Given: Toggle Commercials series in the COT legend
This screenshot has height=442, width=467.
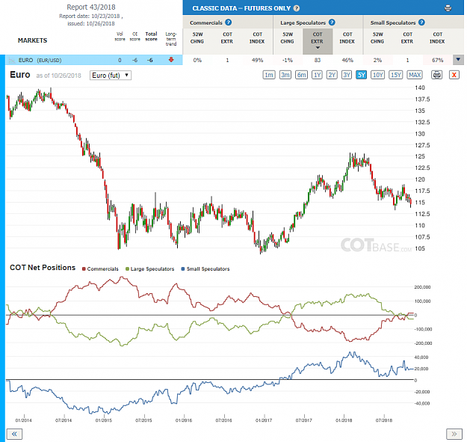Looking at the screenshot, I should [x=100, y=268].
